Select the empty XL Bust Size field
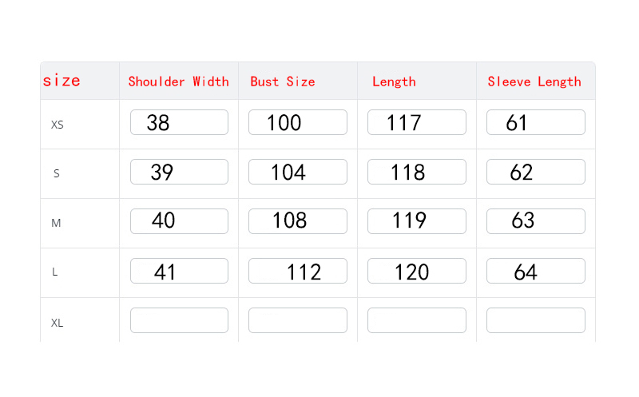This screenshot has height=397, width=639. coord(298,320)
